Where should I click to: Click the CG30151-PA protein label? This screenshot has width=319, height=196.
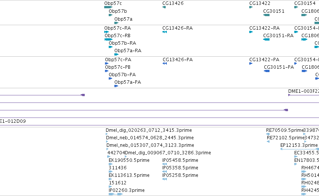[x=279, y=67]
